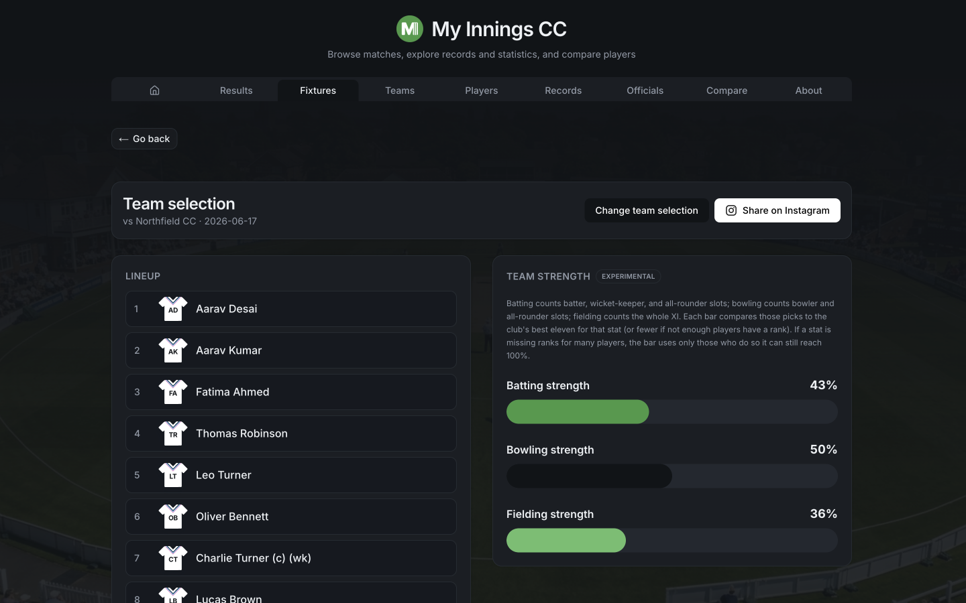This screenshot has width=966, height=603.
Task: Select Leo Turner lineup row
Action: tap(291, 475)
